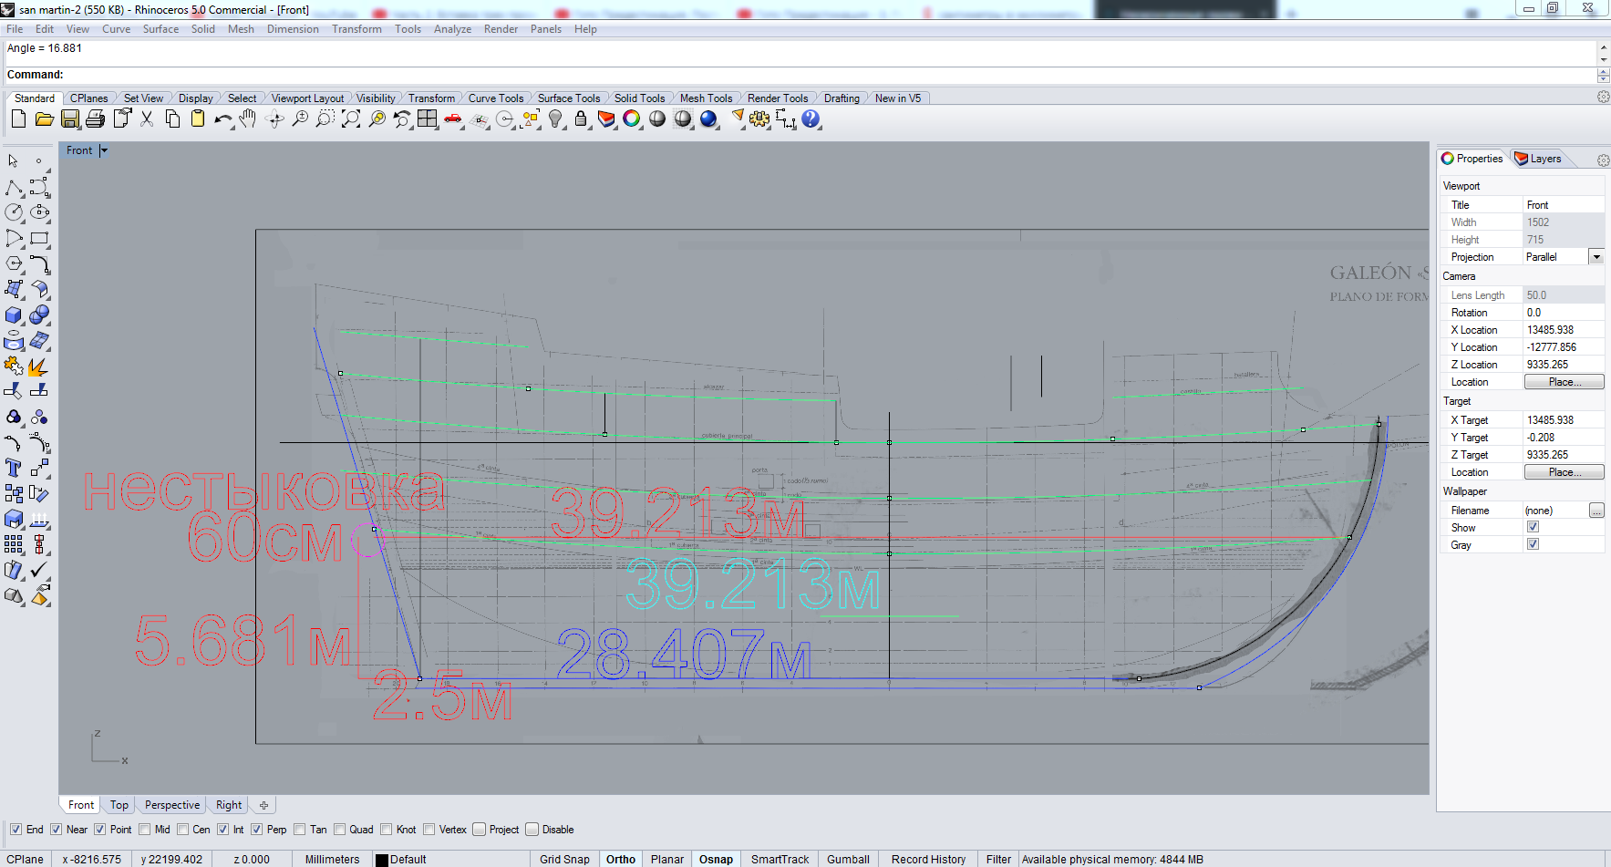Screen dimensions: 1611x867
Task: Expand the Projection dropdown arrow
Action: coord(1596,257)
